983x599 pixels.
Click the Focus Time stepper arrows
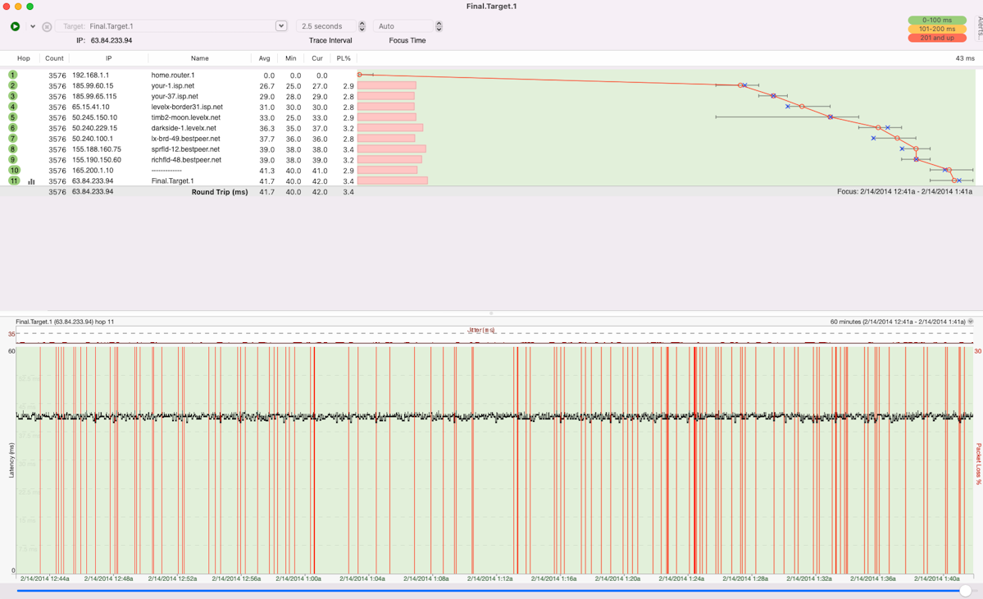[439, 26]
